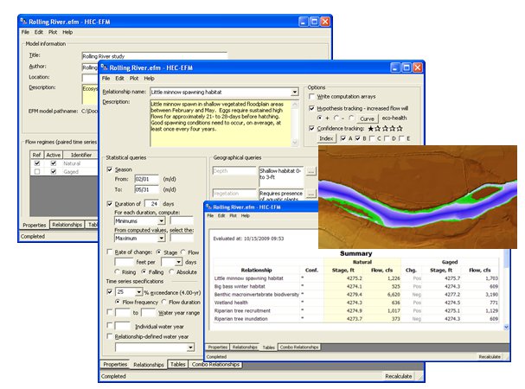Click the ellipsis button beside Shallow habitat query
This screenshot has width=525, height=389.
(311, 171)
